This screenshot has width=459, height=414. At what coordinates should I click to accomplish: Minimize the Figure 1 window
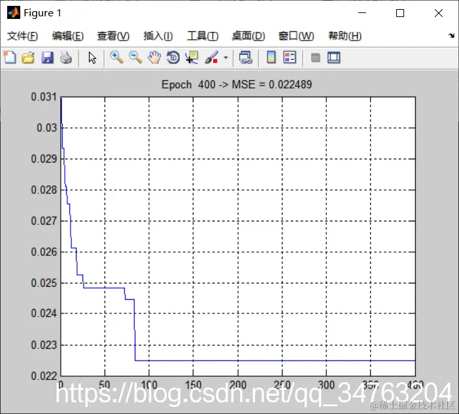(x=362, y=13)
